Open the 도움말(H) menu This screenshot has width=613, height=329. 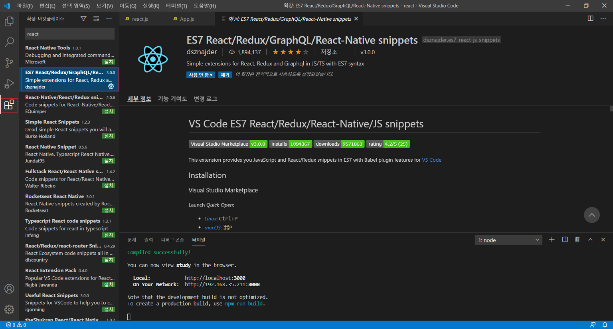point(205,6)
